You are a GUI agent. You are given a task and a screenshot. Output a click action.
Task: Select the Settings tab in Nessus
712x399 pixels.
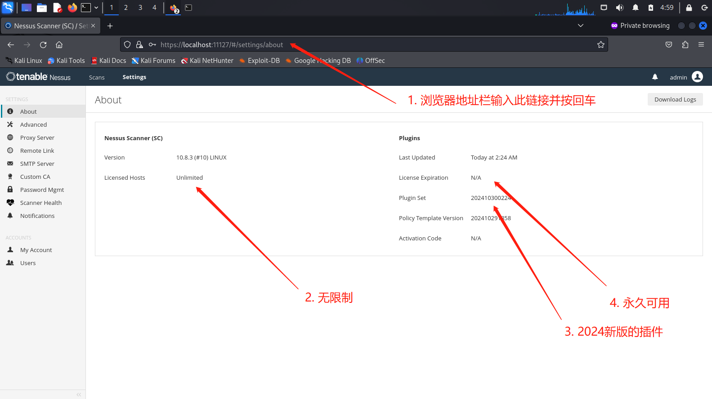pyautogui.click(x=134, y=77)
